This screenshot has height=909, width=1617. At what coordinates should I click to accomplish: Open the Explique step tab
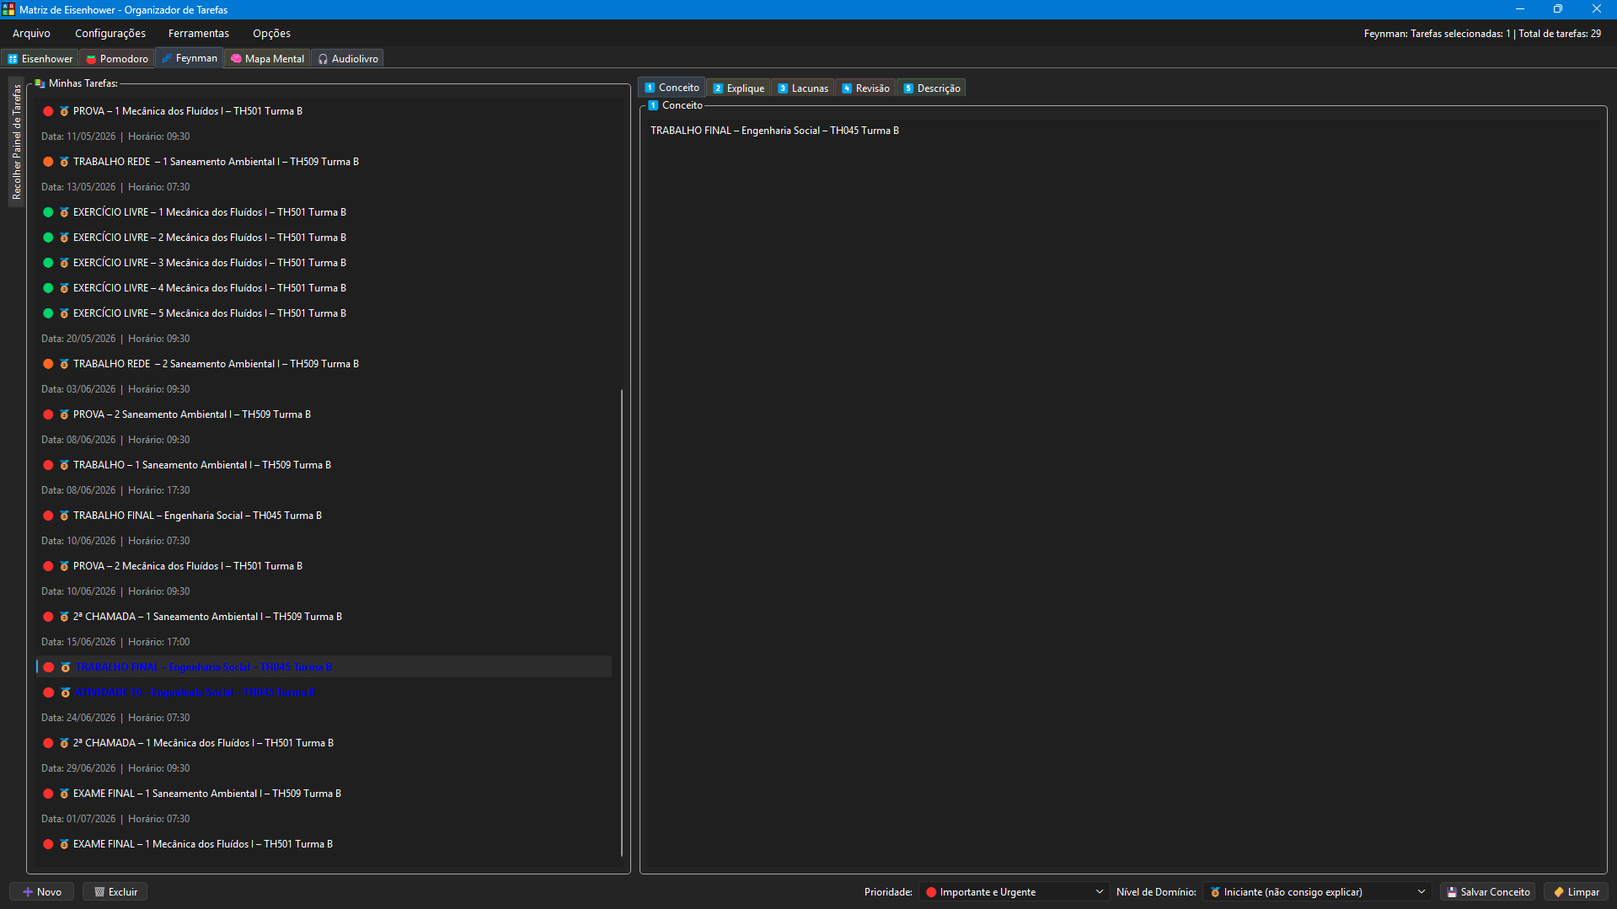[x=739, y=88]
